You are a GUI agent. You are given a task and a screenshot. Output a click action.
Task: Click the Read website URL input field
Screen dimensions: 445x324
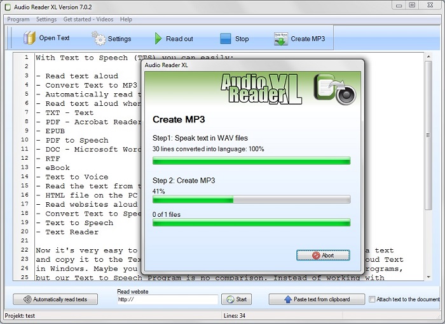167,299
